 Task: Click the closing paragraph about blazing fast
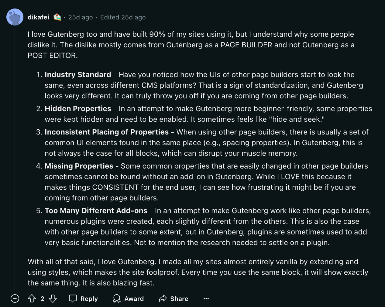coord(198,272)
